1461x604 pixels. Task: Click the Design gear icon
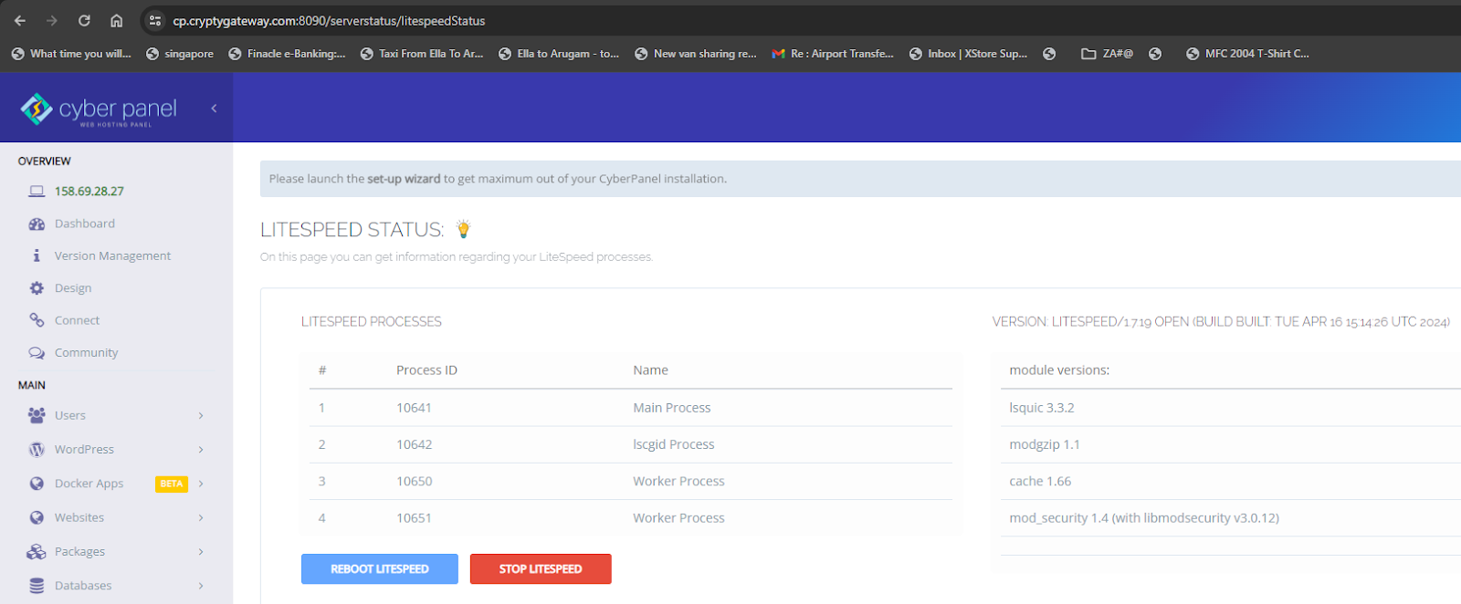coord(37,288)
